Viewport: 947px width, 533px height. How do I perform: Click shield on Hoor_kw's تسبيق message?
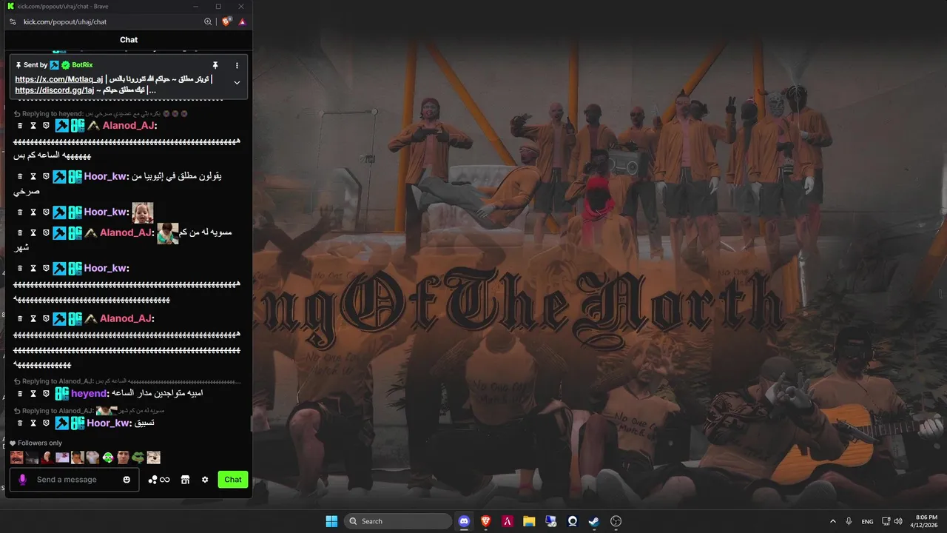click(x=46, y=423)
